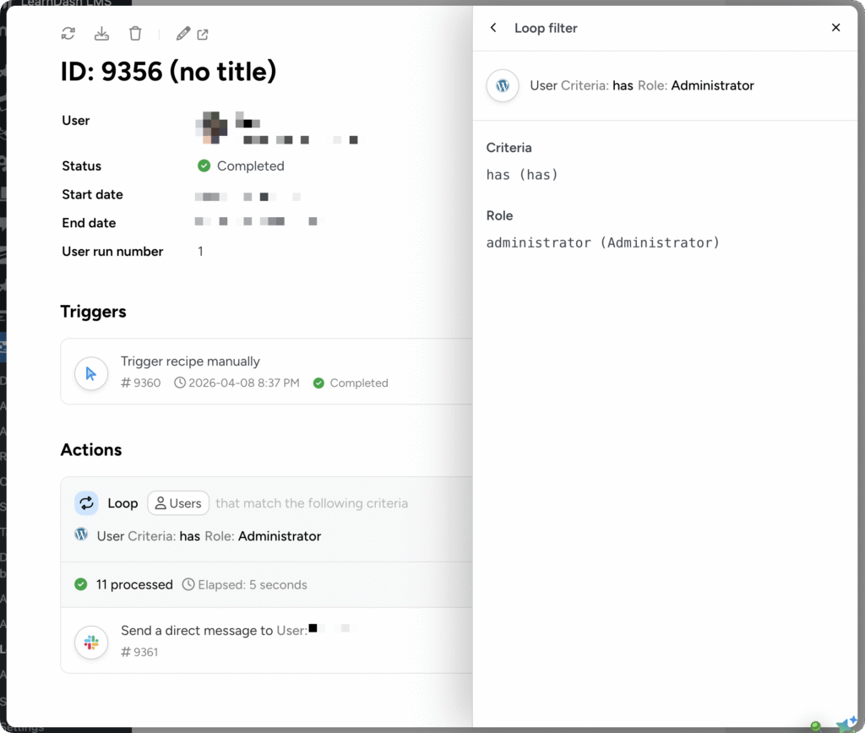Click the green Completed check icon

(x=203, y=166)
